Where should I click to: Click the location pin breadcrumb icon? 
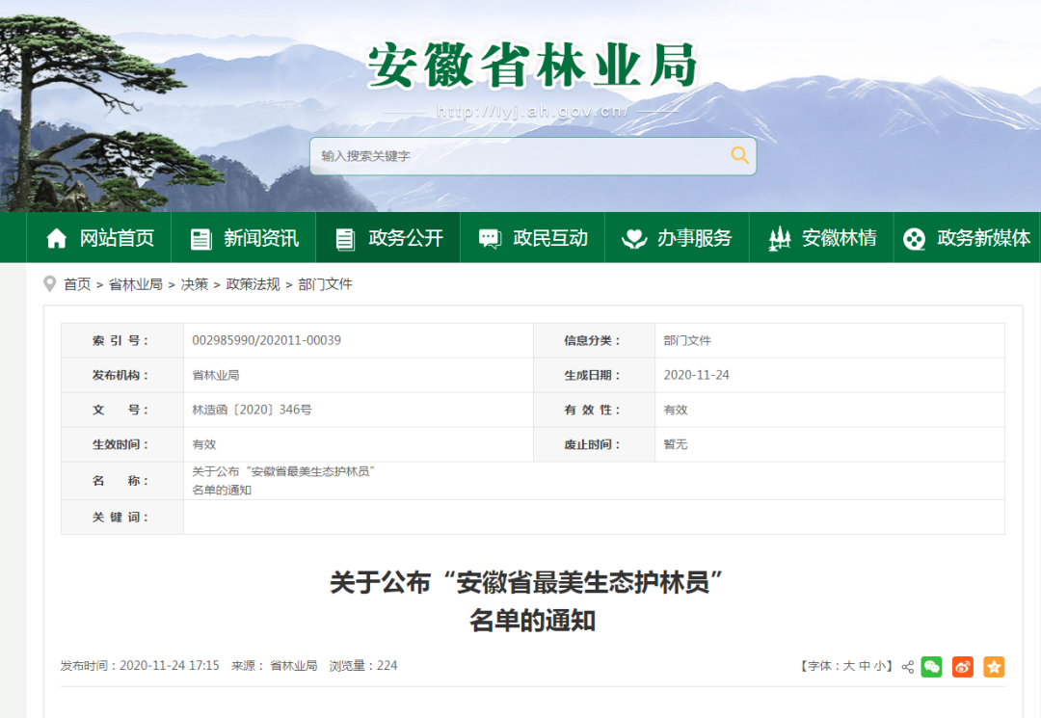tap(50, 284)
